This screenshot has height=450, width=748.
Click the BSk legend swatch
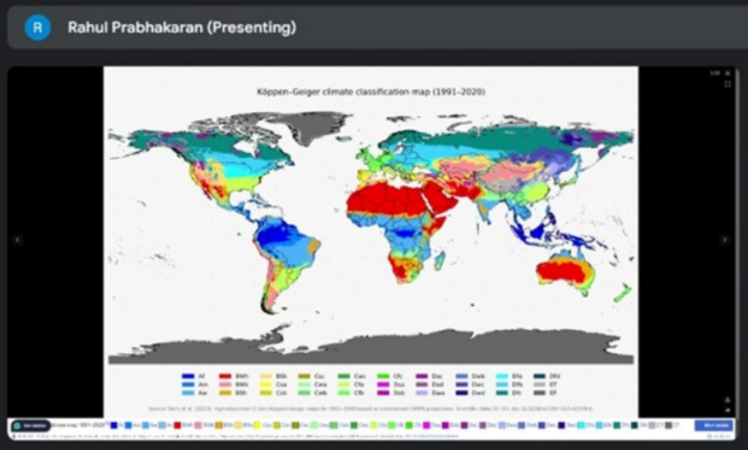pos(263,375)
